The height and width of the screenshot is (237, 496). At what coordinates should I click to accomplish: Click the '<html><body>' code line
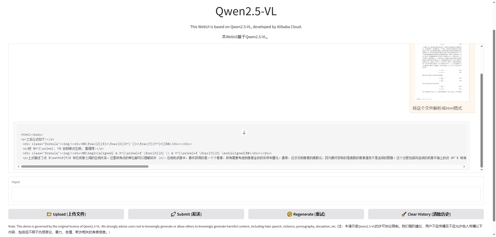tap(32, 135)
